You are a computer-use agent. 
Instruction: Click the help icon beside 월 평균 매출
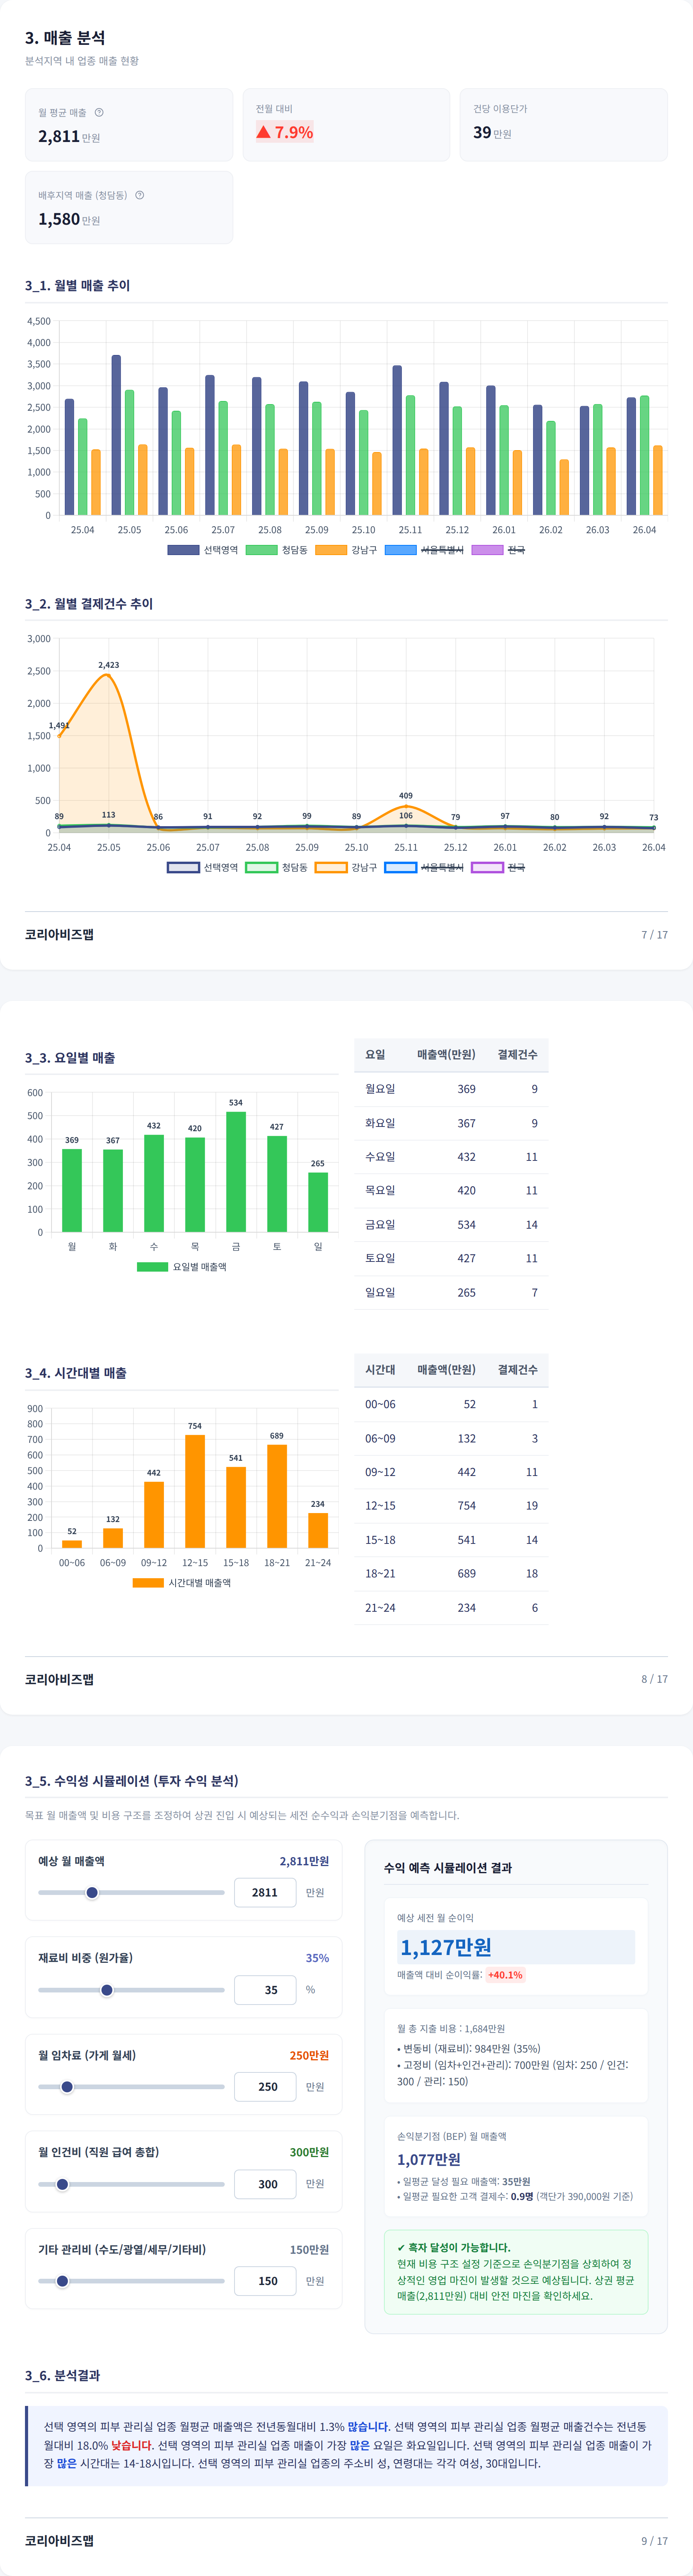[99, 112]
